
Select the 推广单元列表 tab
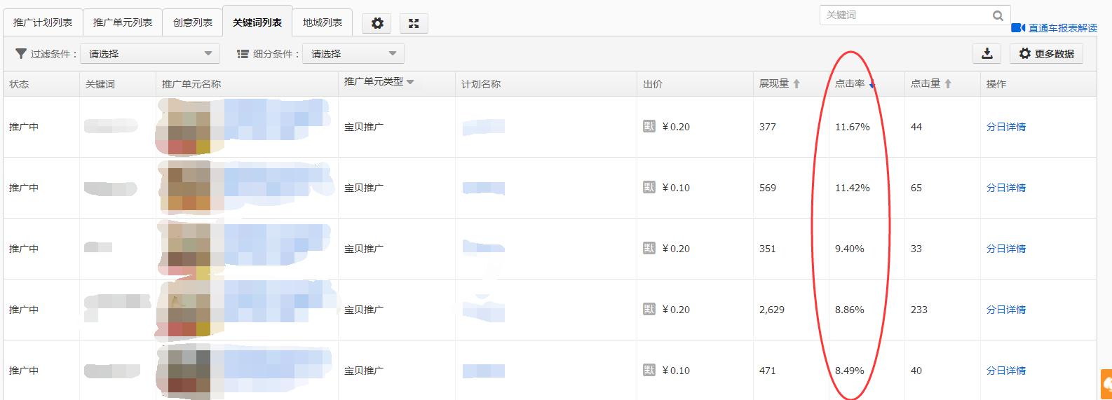coord(123,22)
